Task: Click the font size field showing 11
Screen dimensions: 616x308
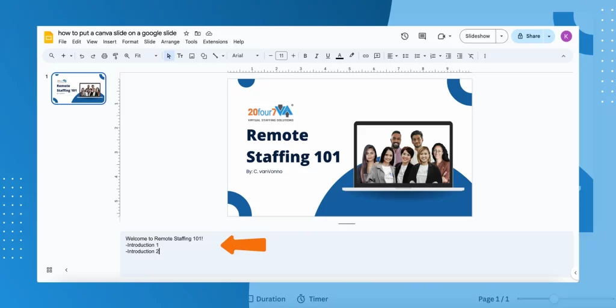Action: (x=282, y=56)
